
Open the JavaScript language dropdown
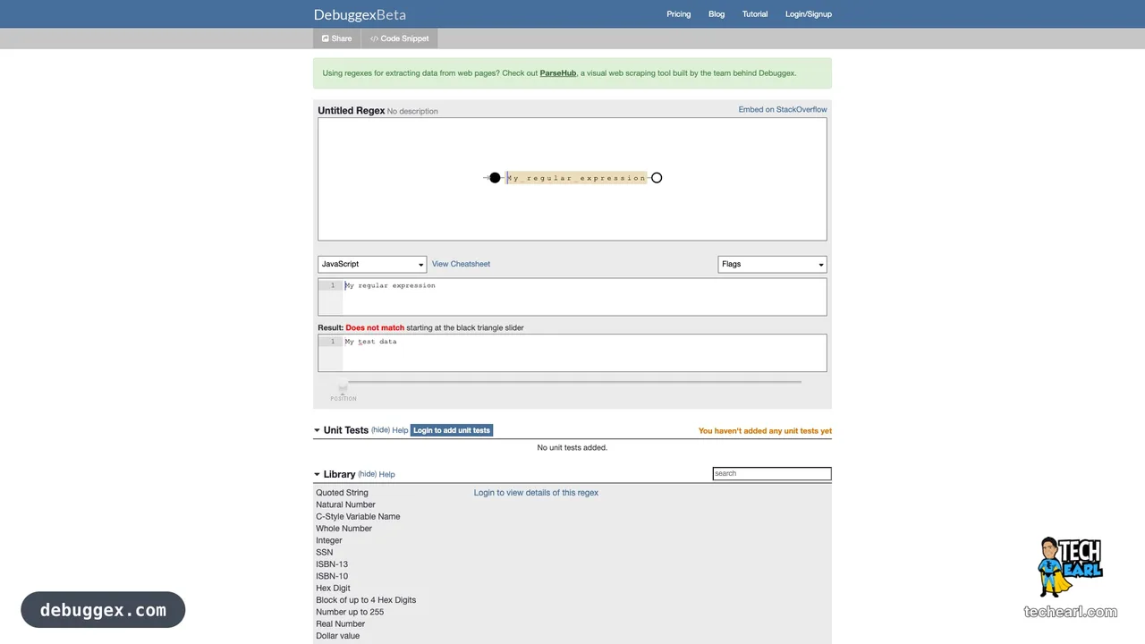click(372, 264)
